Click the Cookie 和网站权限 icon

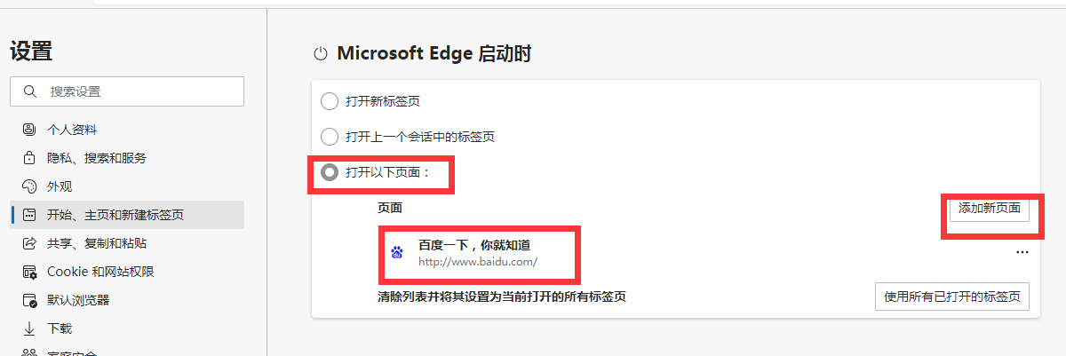(x=29, y=272)
